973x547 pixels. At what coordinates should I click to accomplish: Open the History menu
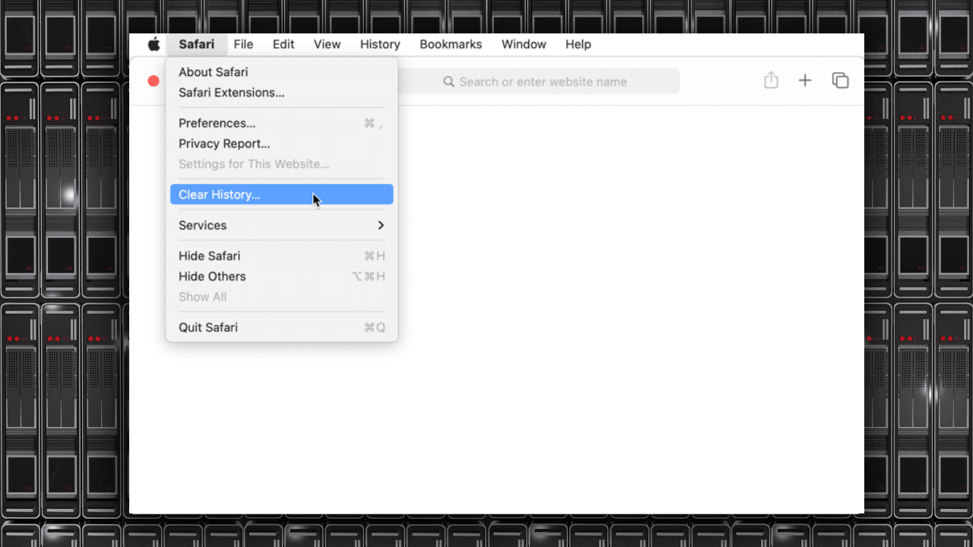pos(379,44)
